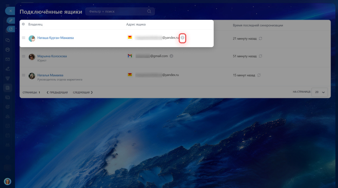Sync the mailbox updated 21 минуту назад
This screenshot has width=338, height=188.
[260, 39]
